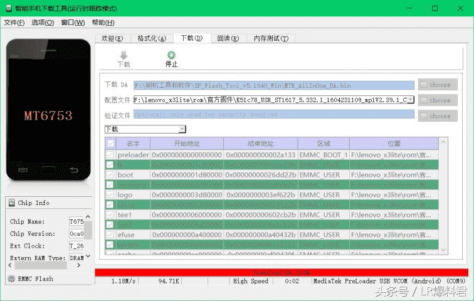
Task: Click the Chip Info panel icon
Action: tap(11, 203)
